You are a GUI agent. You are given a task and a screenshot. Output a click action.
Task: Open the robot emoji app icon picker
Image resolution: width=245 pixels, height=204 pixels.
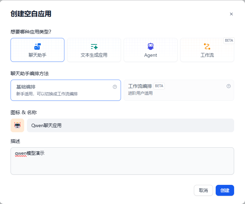[x=17, y=125]
